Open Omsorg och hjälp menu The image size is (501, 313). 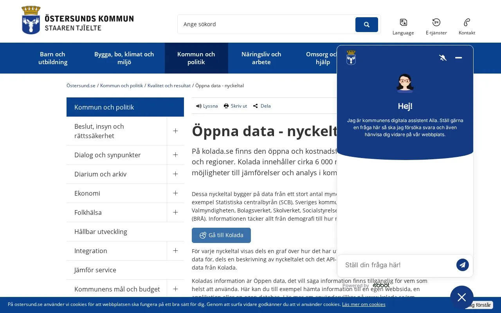tap(323, 58)
